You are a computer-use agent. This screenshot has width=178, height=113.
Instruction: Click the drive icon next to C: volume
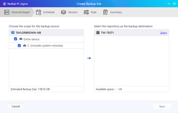point(25,46)
